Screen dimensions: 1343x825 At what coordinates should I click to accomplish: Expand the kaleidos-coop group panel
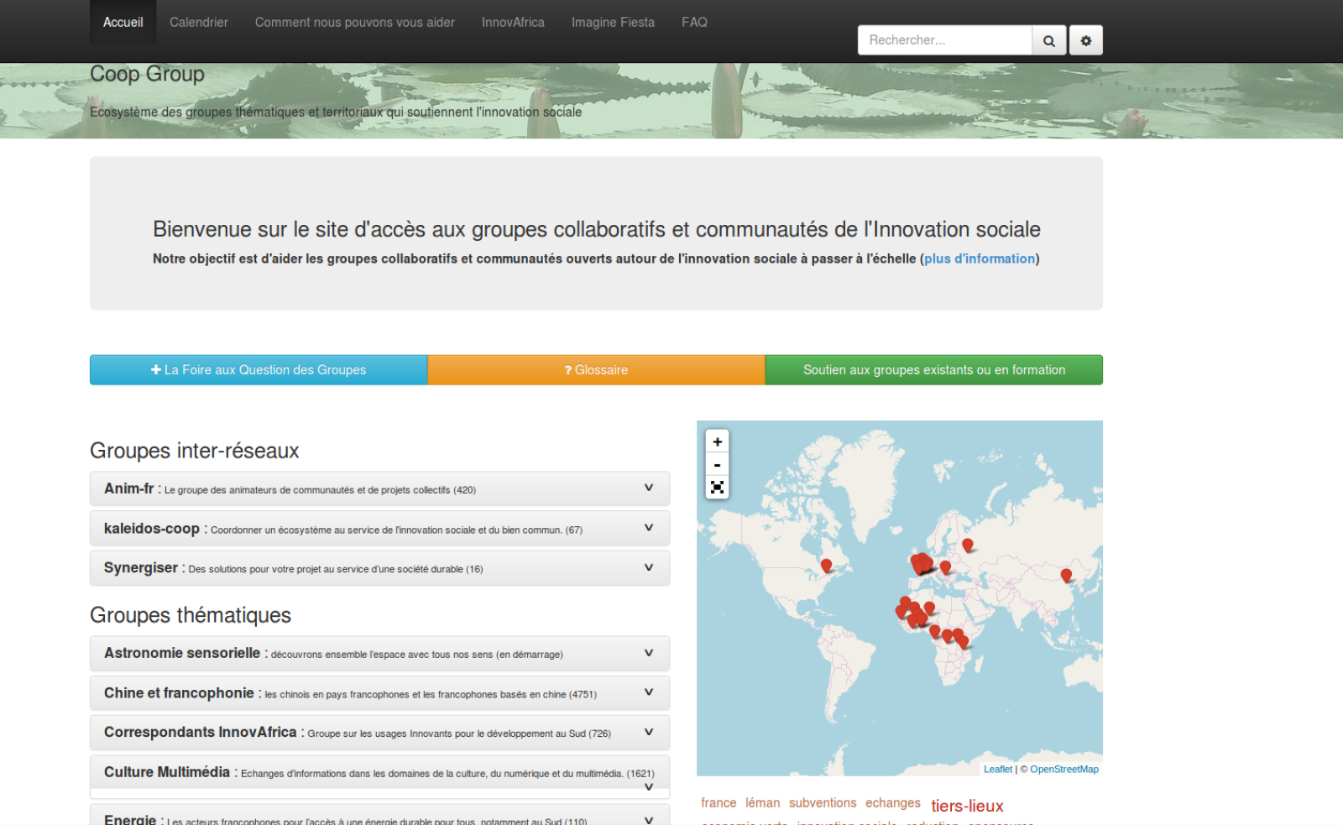point(648,528)
